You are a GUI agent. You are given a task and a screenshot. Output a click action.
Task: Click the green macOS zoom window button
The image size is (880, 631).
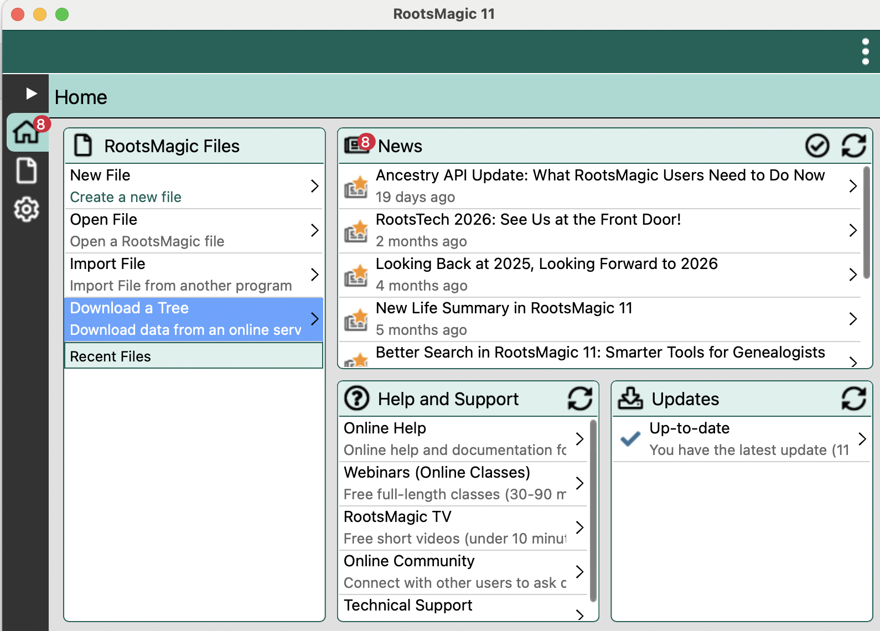tap(62, 14)
